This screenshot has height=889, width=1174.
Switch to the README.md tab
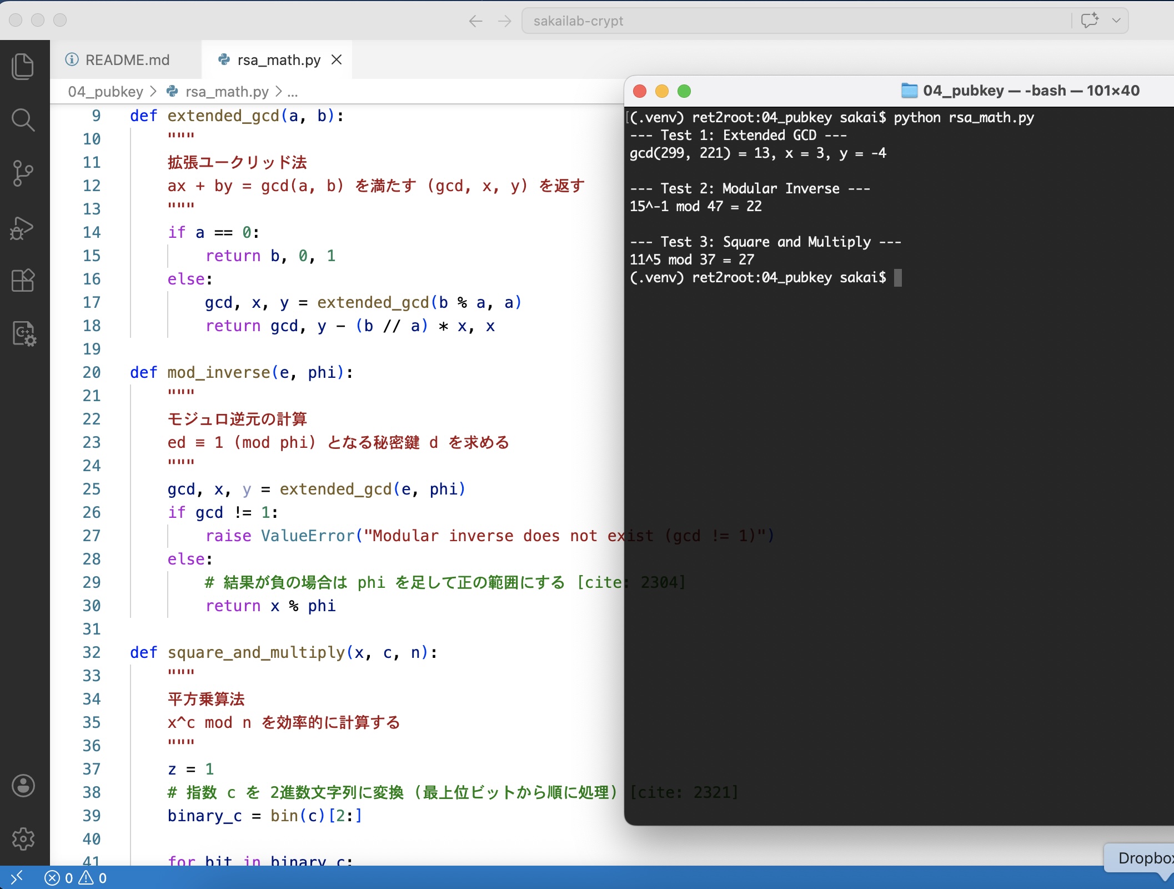click(x=127, y=60)
